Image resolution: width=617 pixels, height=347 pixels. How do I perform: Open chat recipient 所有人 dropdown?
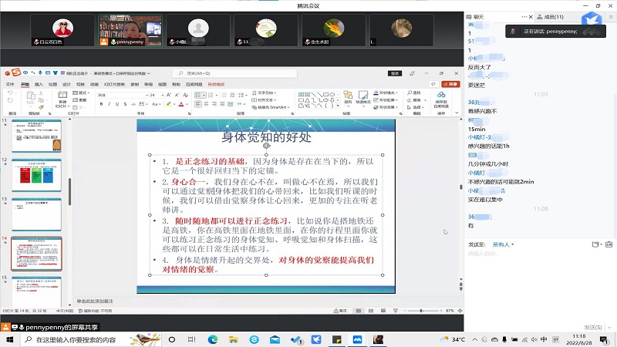[x=504, y=244]
